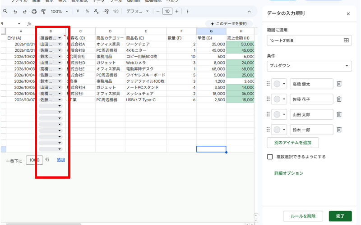The width and height of the screenshot is (361, 225).
Task: Decrease decimal places
Action: click(x=97, y=11)
